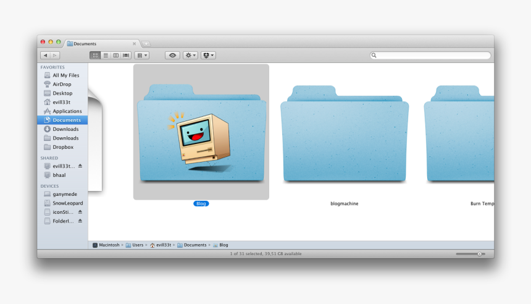The image size is (531, 304).
Task: Open the Action gear menu
Action: tap(190, 55)
